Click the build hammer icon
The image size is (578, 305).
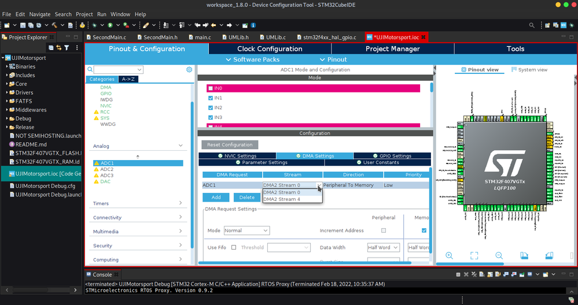pos(54,25)
